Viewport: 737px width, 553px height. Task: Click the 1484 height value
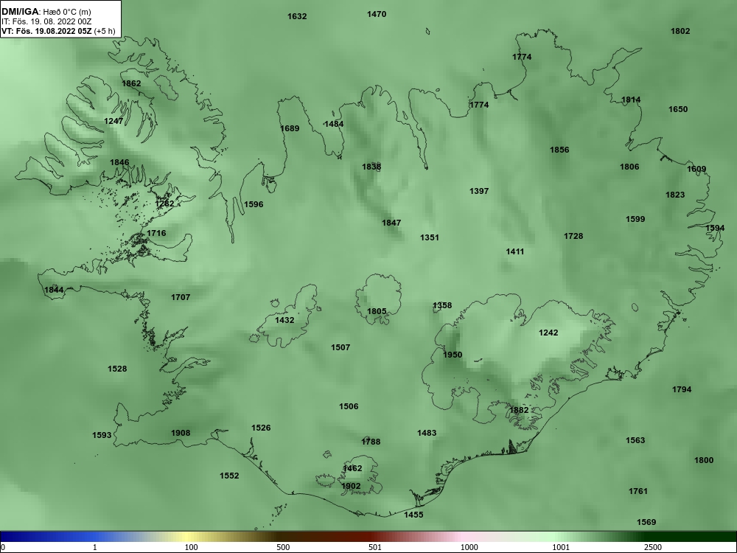(x=334, y=124)
